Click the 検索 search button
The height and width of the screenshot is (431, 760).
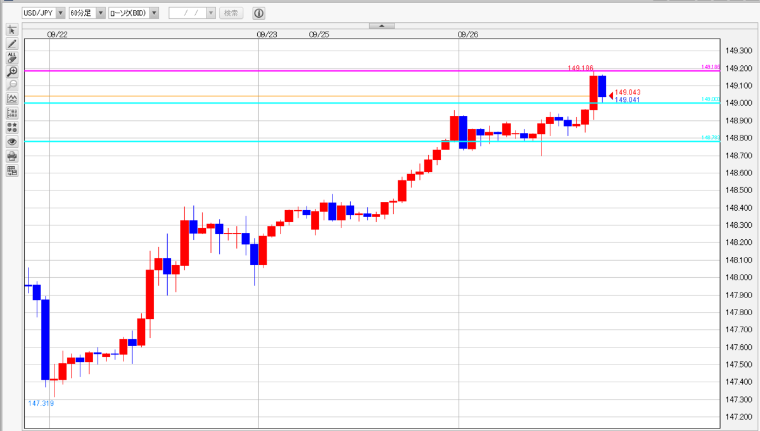[x=231, y=13]
